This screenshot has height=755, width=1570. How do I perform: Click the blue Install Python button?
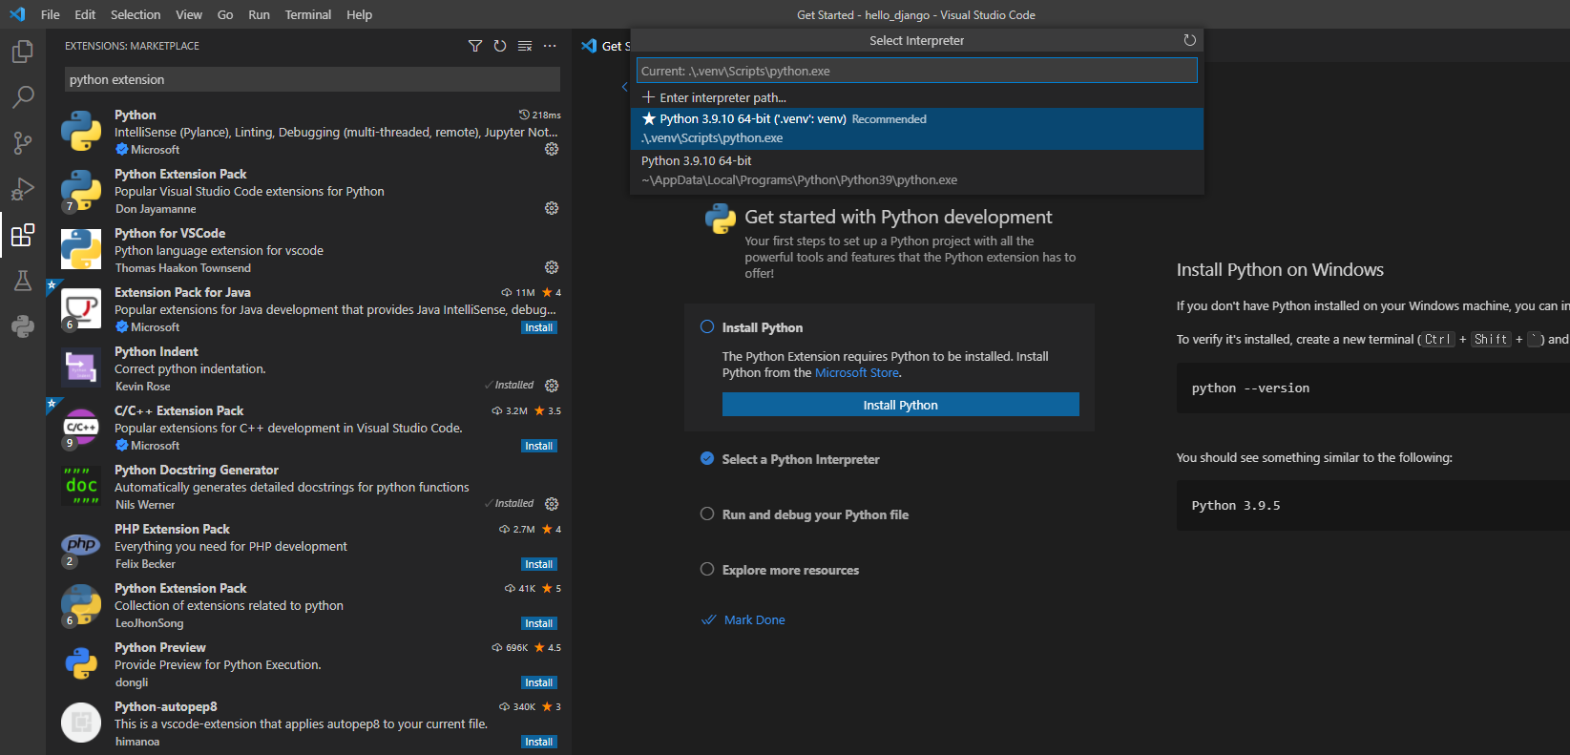tap(901, 405)
